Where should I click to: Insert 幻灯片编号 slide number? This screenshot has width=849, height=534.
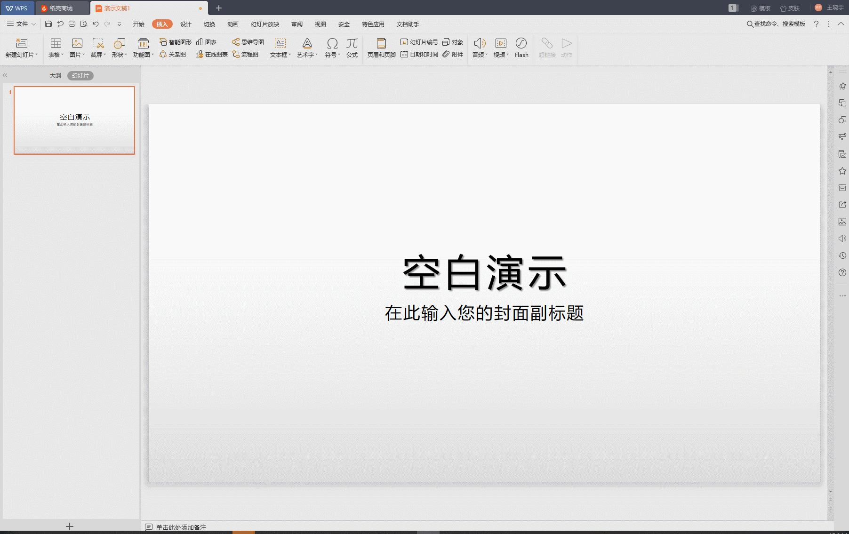(419, 42)
